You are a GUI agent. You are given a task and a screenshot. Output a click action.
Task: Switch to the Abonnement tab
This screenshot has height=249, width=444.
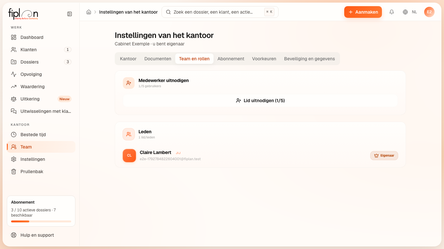(x=231, y=59)
